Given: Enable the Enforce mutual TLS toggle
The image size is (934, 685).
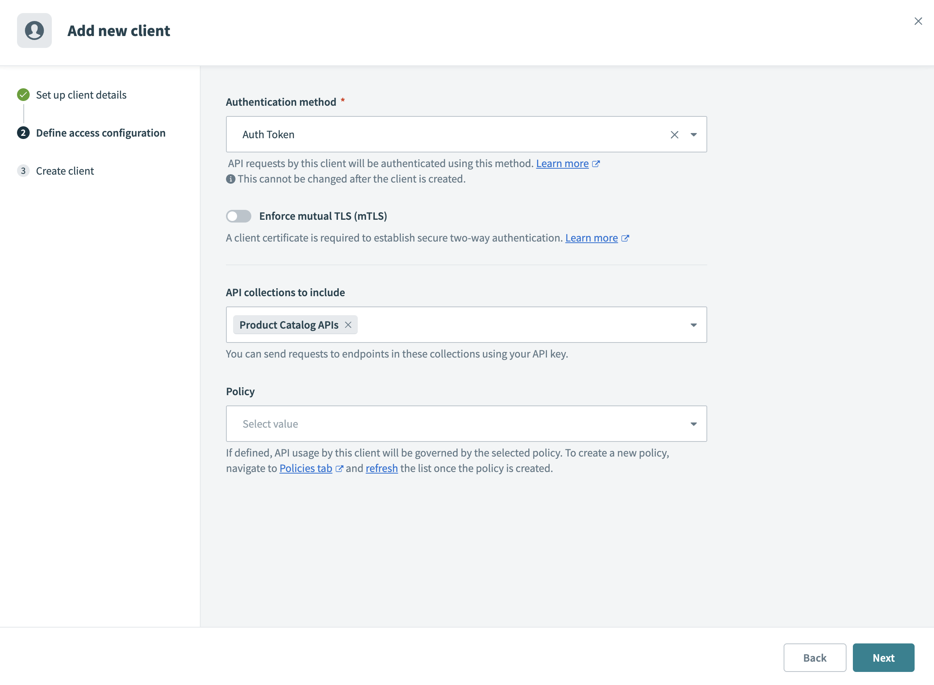Looking at the screenshot, I should point(239,216).
